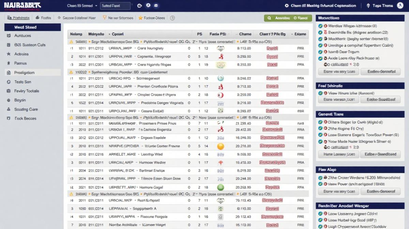Screen dimensions: 409x229
Task: Click the round crest in the 3,248.07 row
Action: click(x=220, y=78)
